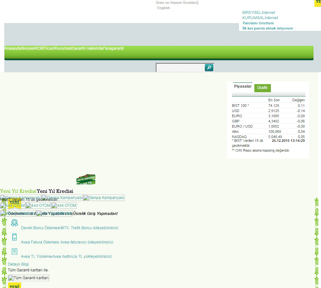Switch the site language to English
The height and width of the screenshot is (288, 321).
click(163, 8)
